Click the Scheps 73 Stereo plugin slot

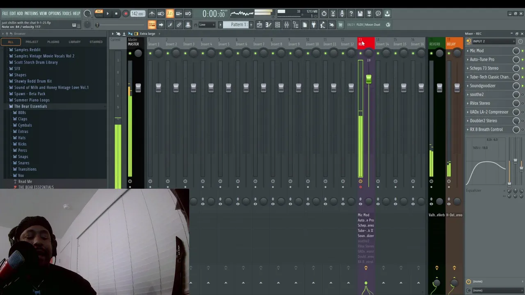484,68
